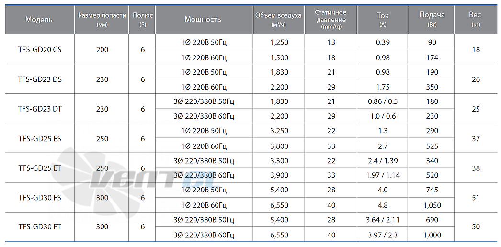Click weight value 51
This screenshot has width=501, height=247.
coord(476,198)
